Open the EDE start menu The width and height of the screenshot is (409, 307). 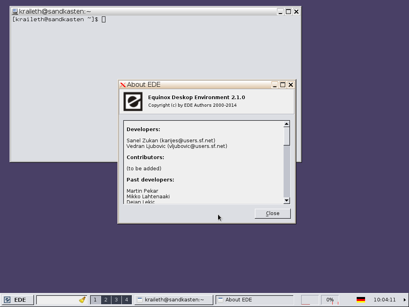coord(16,300)
